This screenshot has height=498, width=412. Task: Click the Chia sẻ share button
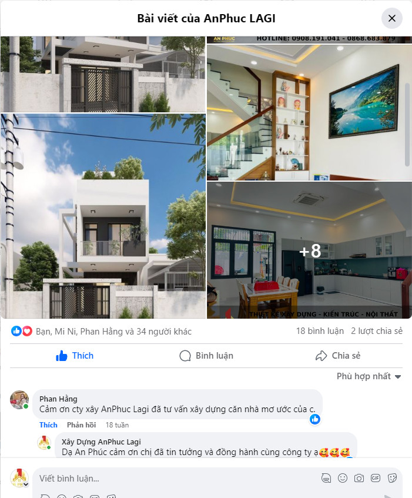click(x=338, y=356)
